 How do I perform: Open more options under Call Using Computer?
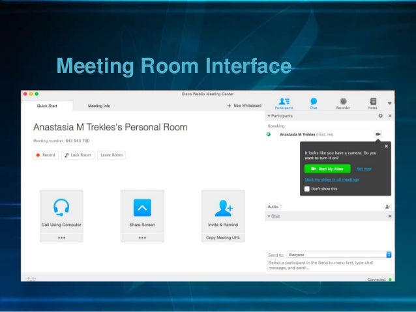pyautogui.click(x=61, y=238)
